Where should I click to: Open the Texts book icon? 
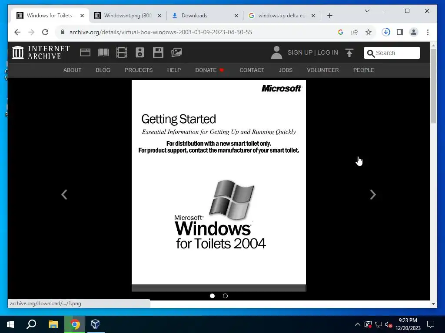(103, 52)
